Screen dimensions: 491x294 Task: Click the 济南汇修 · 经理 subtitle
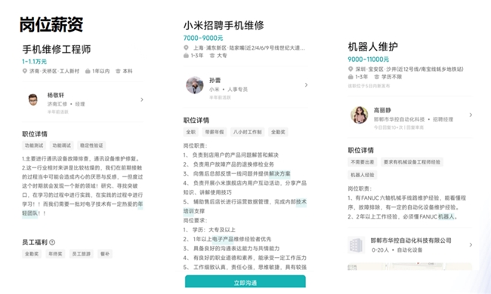pyautogui.click(x=66, y=104)
